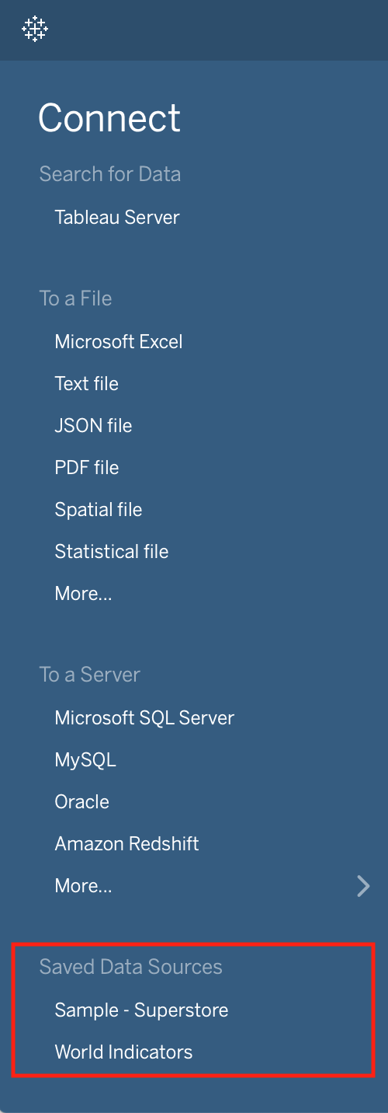
Task: Pick the Spatial file option
Action: pyautogui.click(x=99, y=510)
